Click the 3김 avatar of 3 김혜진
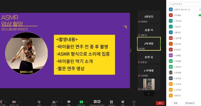The image size is (201, 106). click(171, 55)
